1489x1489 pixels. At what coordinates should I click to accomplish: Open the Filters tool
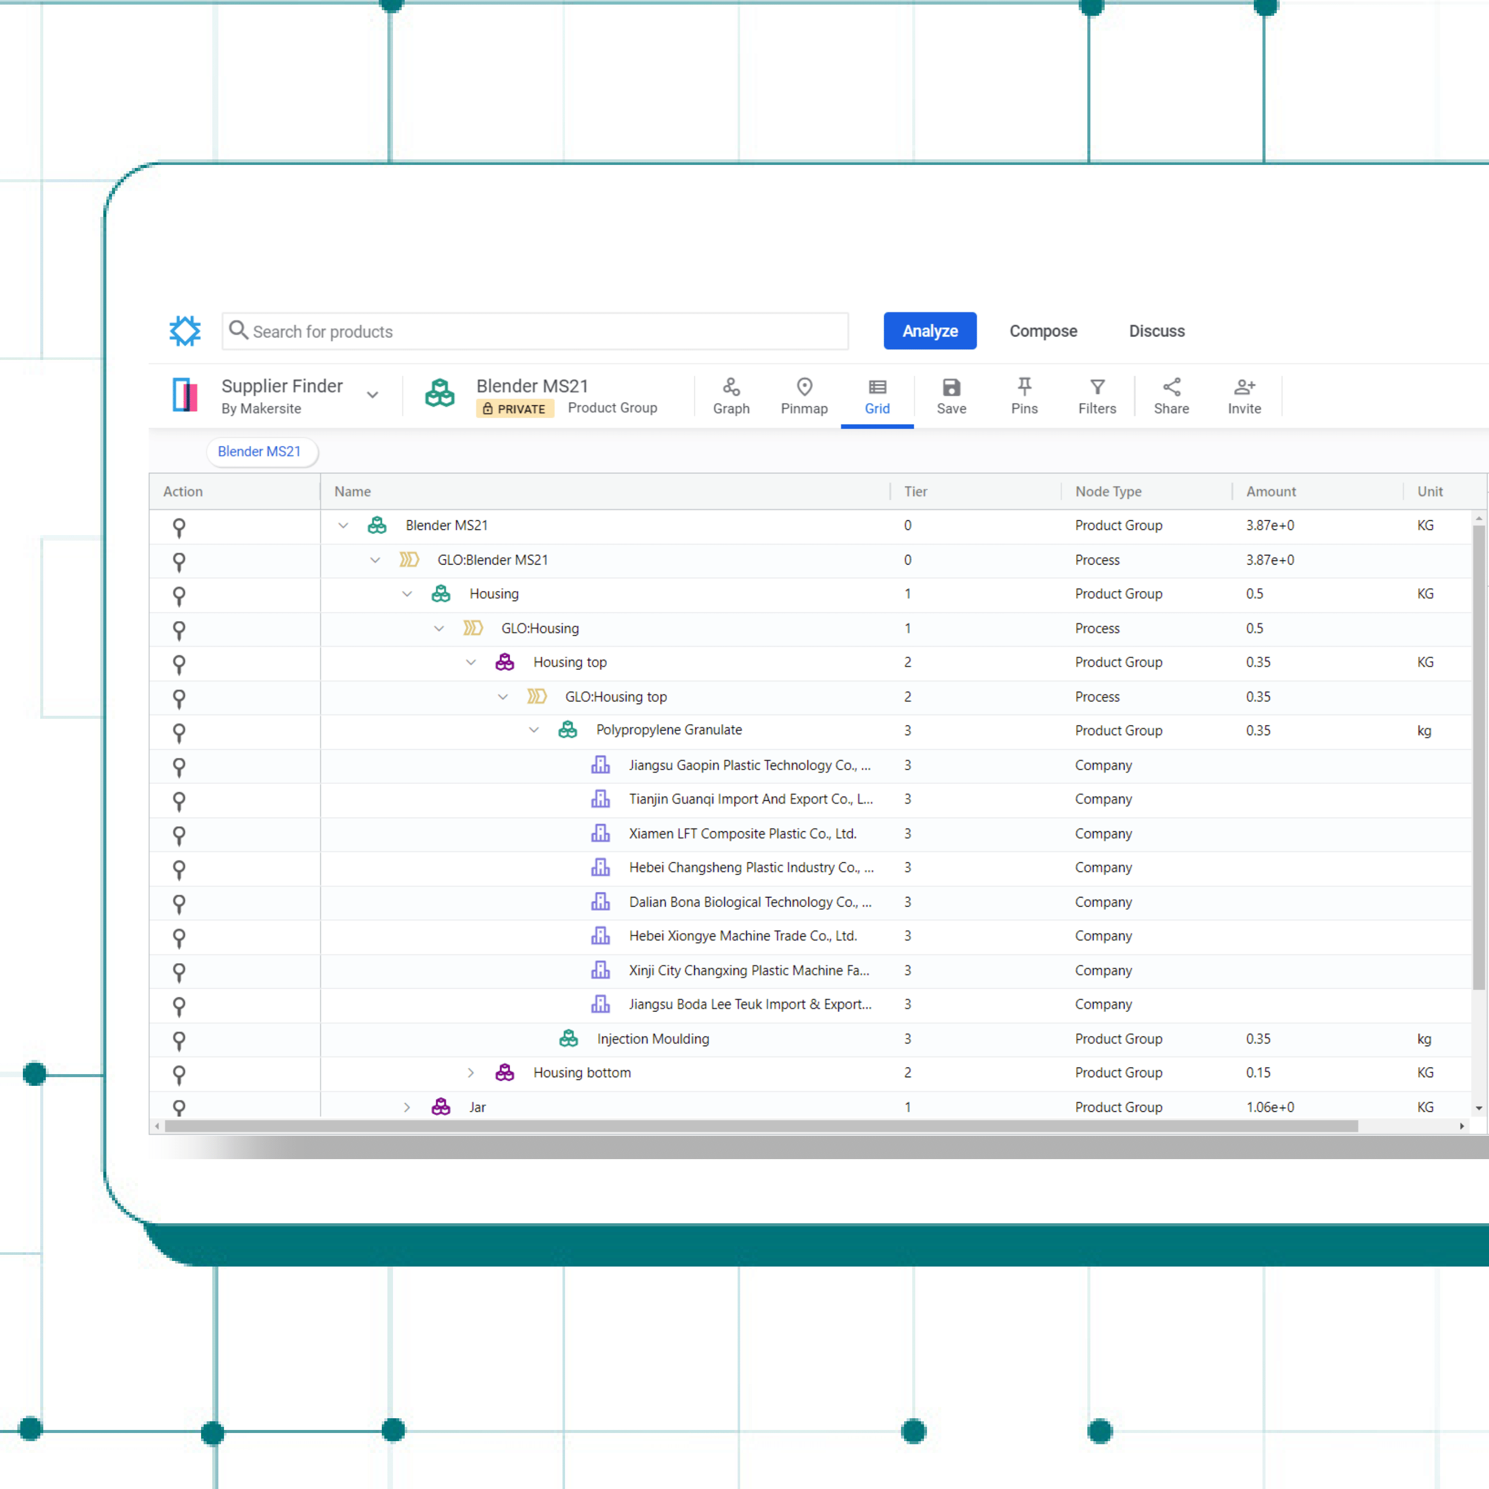(x=1097, y=396)
